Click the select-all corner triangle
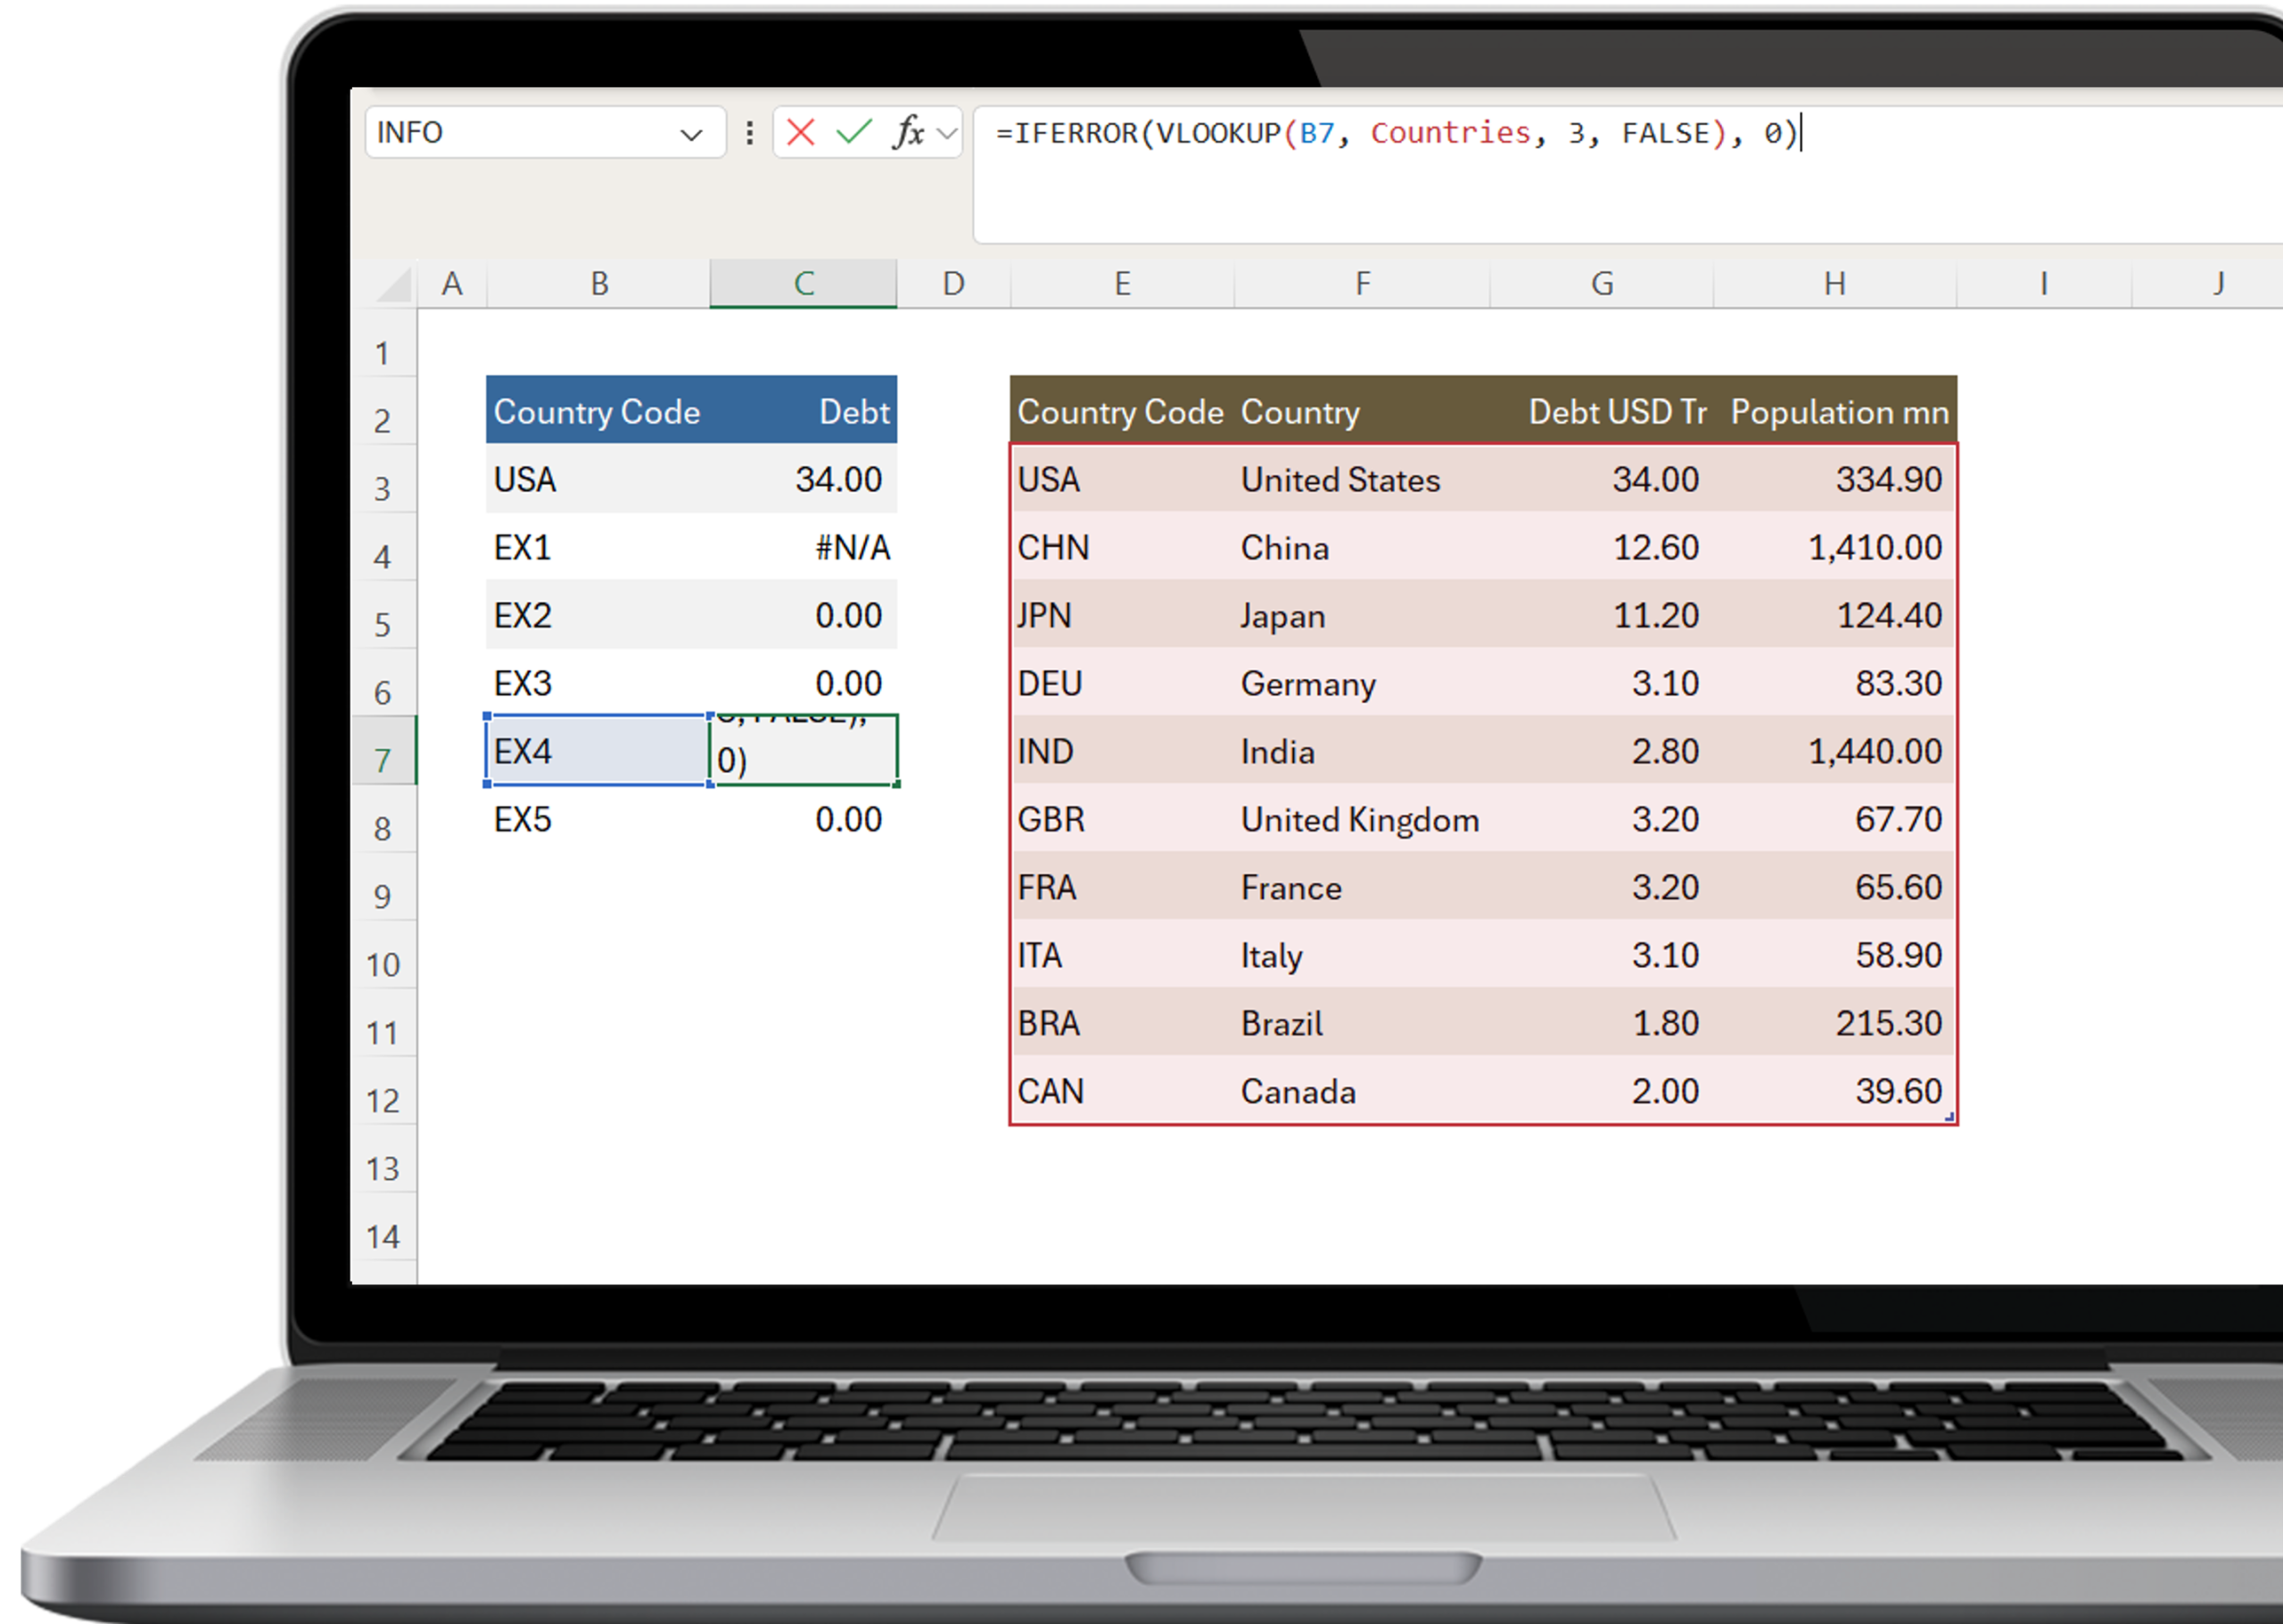Image resolution: width=2283 pixels, height=1624 pixels. 396,286
